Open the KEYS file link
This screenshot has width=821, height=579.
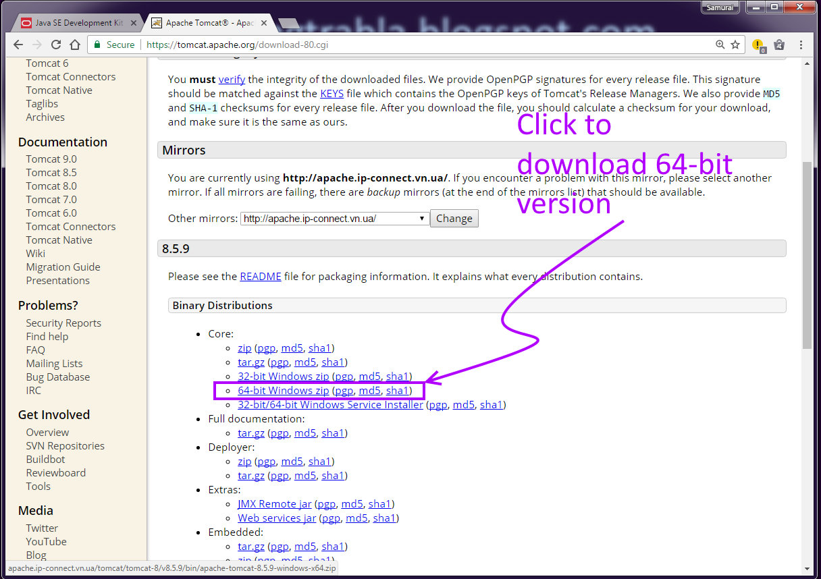[x=332, y=94]
